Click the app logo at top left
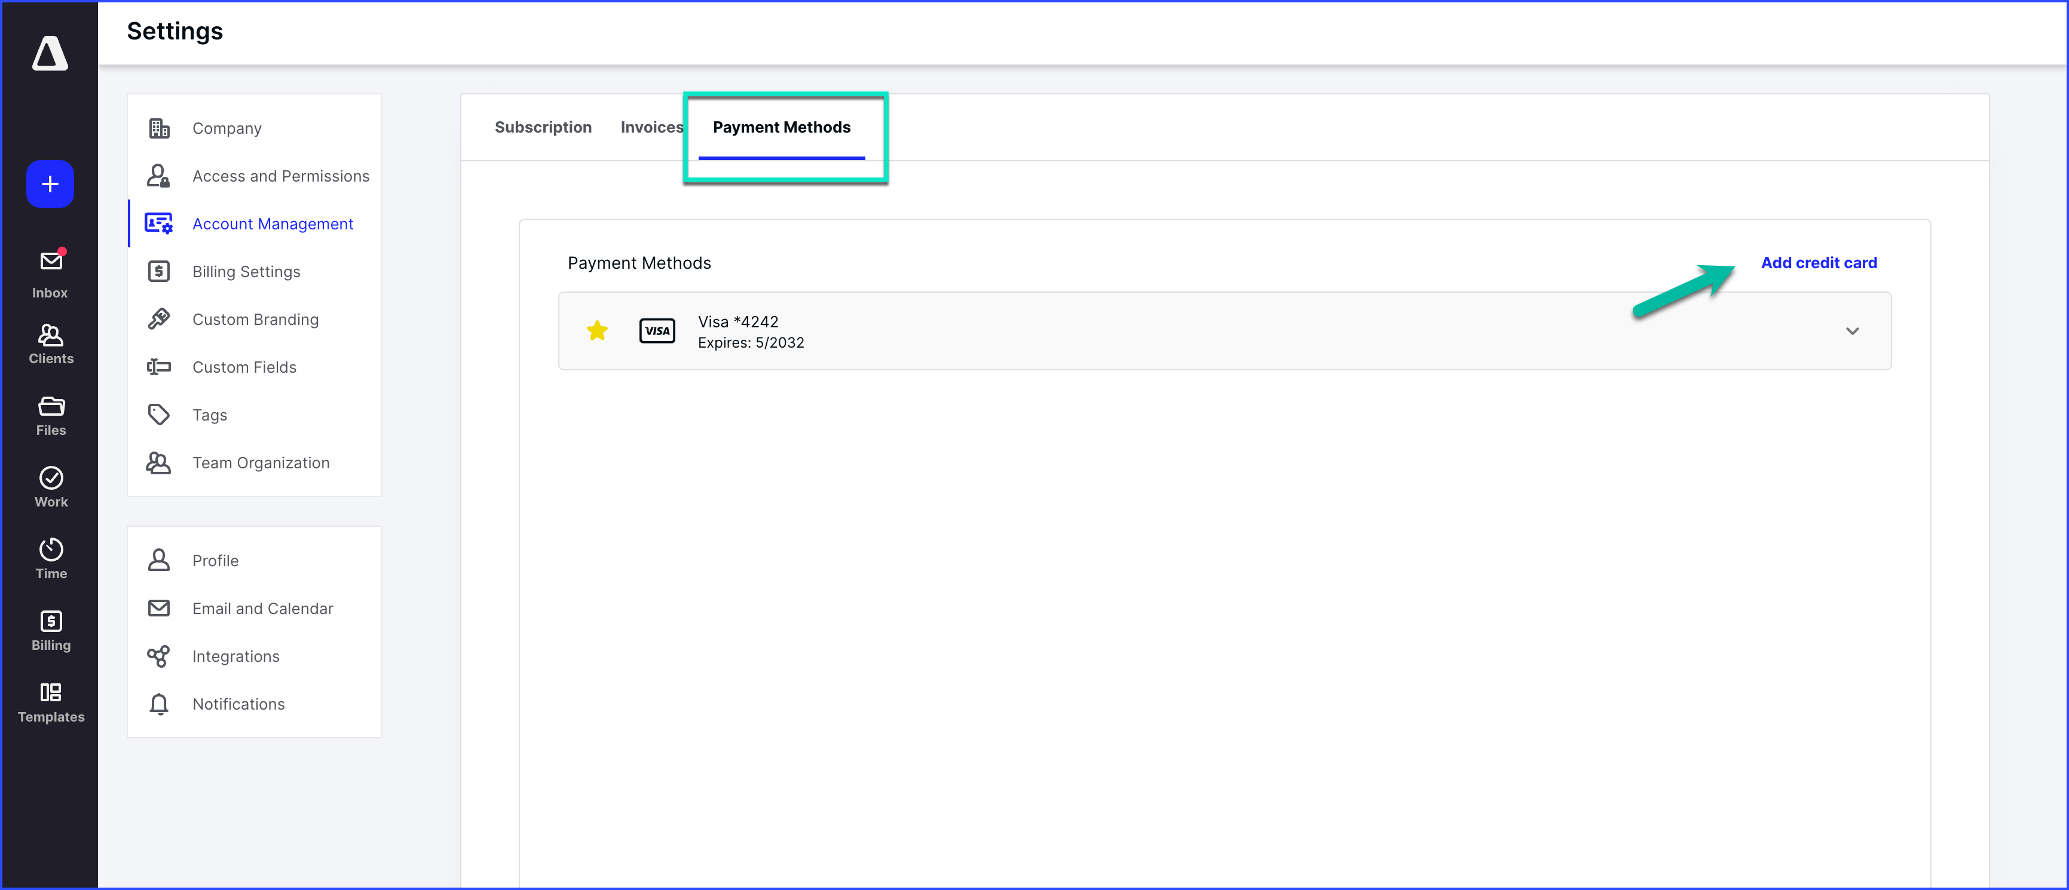 (50, 54)
